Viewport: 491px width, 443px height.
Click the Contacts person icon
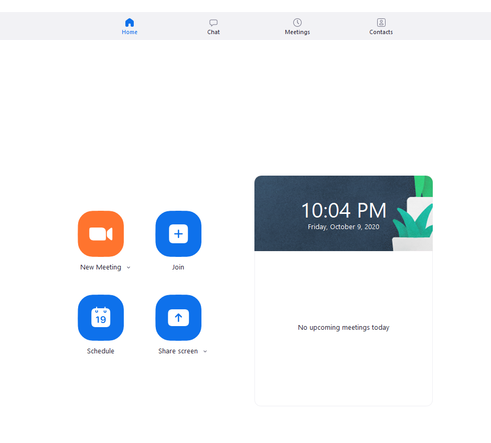coord(381,23)
